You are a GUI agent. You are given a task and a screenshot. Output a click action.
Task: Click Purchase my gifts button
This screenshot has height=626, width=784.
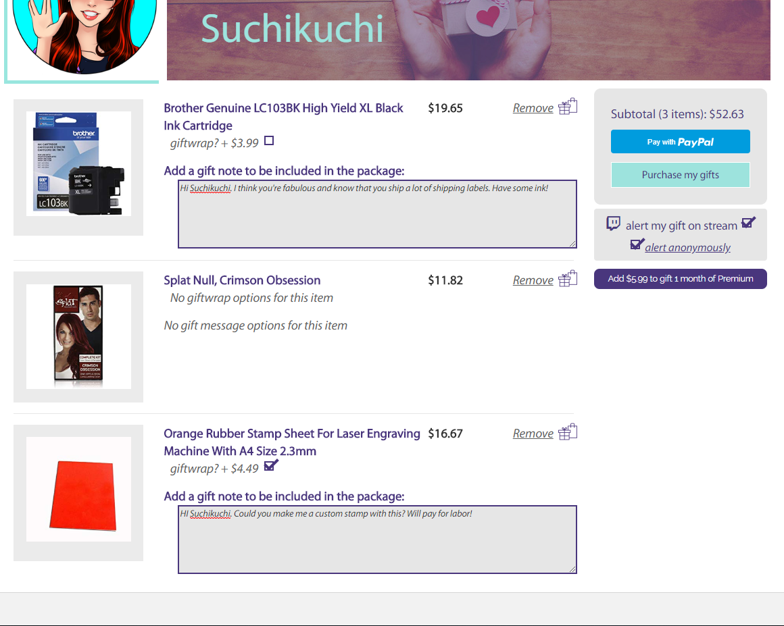click(681, 175)
